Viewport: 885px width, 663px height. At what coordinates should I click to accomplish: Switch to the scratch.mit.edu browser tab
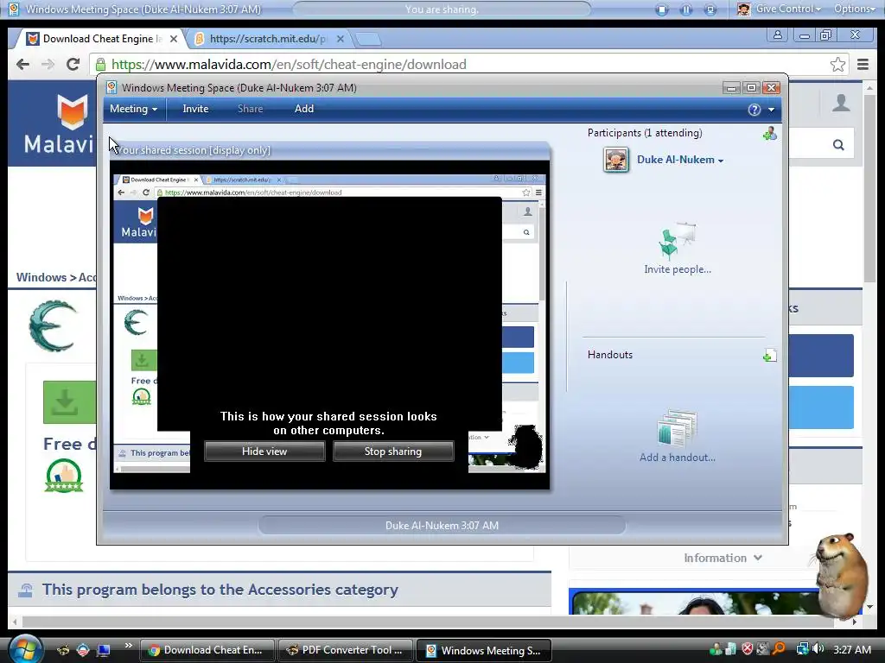268,39
